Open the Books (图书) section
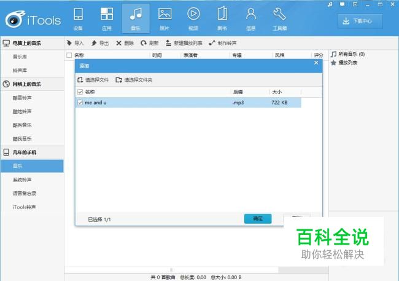 coord(222,18)
